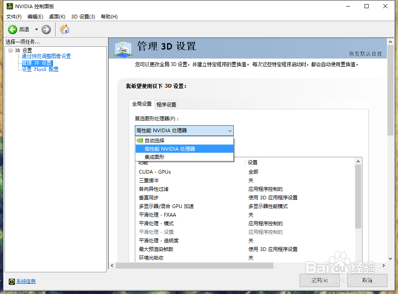Image resolution: width=398 pixels, height=294 pixels.
Task: Select the 垂直同步 setting row
Action: tap(245, 198)
